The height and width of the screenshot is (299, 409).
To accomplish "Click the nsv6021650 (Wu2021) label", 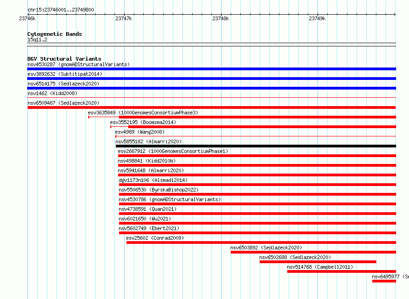I will [145, 219].
